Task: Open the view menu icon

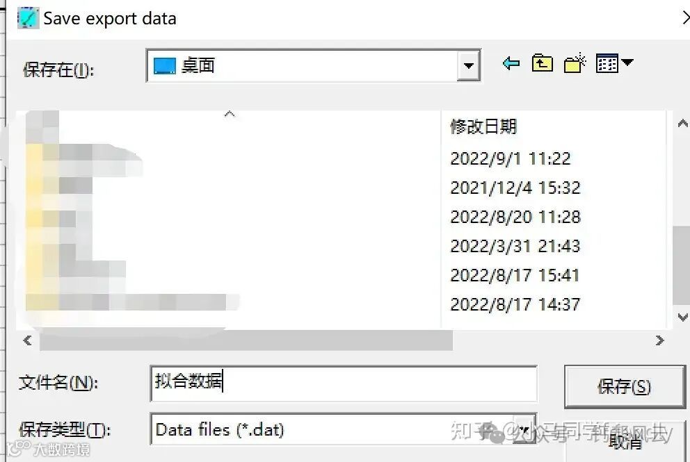Action: [x=607, y=63]
